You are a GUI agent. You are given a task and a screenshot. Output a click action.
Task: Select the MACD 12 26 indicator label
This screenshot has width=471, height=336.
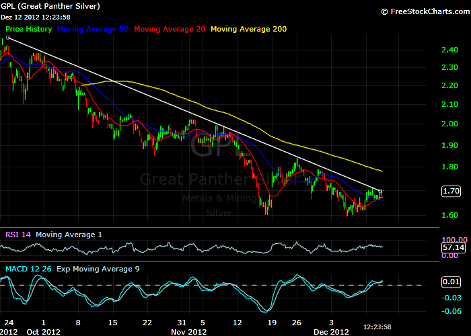click(x=28, y=269)
